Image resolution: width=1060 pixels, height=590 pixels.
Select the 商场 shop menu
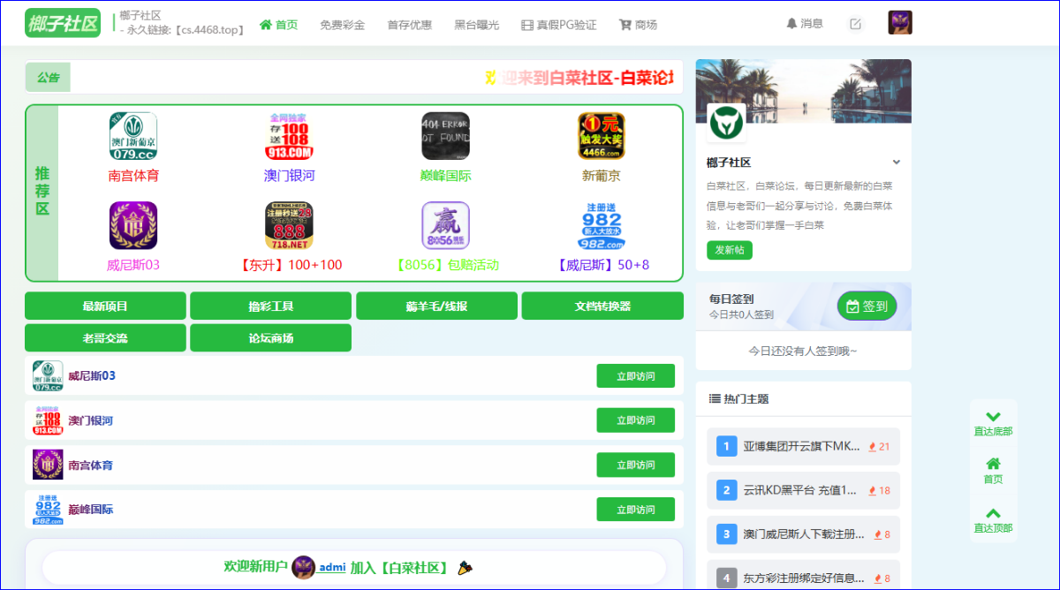pos(638,25)
